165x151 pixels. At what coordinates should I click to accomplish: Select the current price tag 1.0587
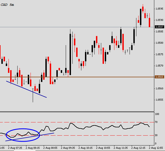(x=159, y=27)
